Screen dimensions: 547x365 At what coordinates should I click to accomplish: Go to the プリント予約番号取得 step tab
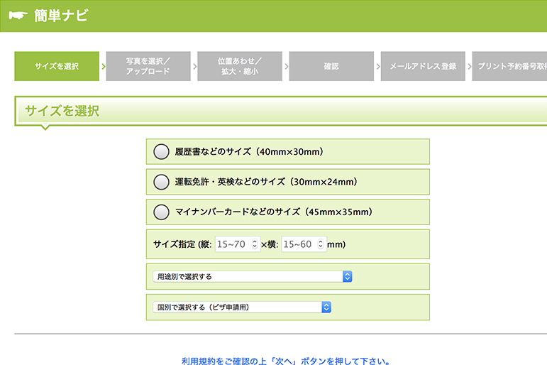click(510, 66)
